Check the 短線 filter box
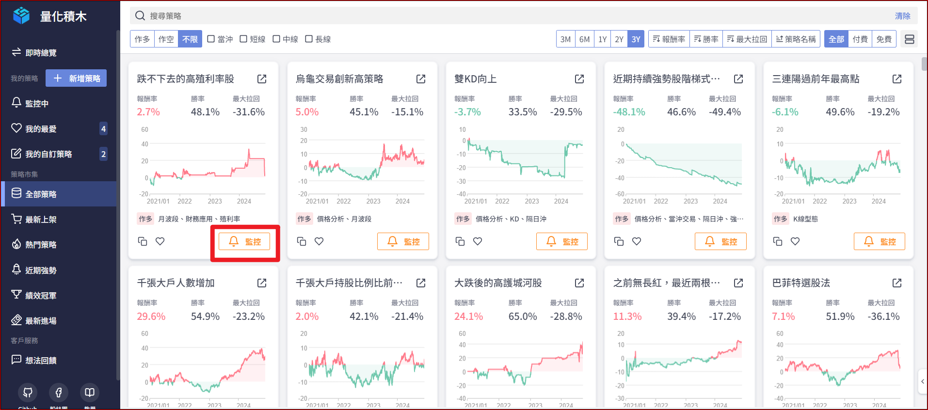The image size is (928, 410). coord(243,39)
